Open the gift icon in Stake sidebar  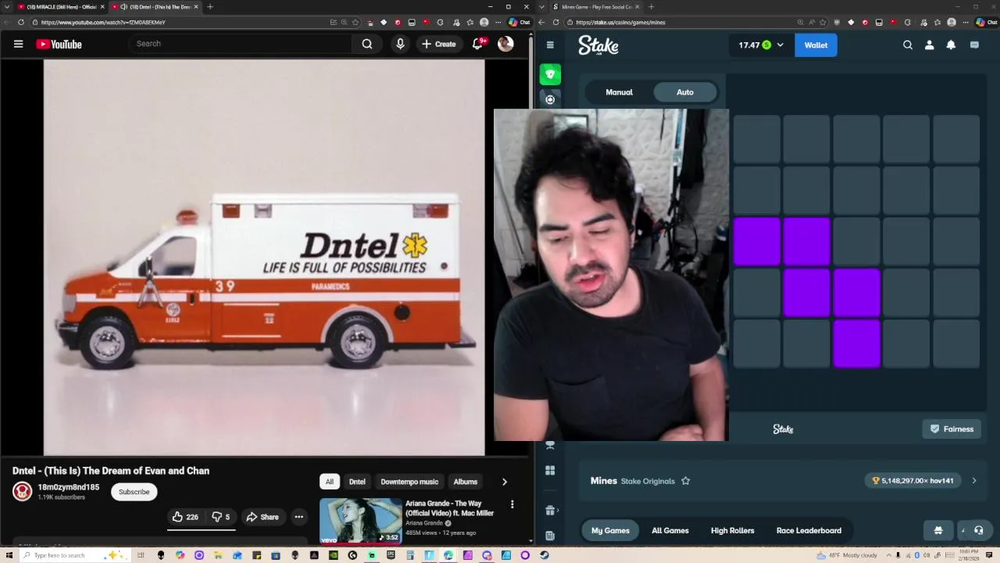pyautogui.click(x=550, y=510)
